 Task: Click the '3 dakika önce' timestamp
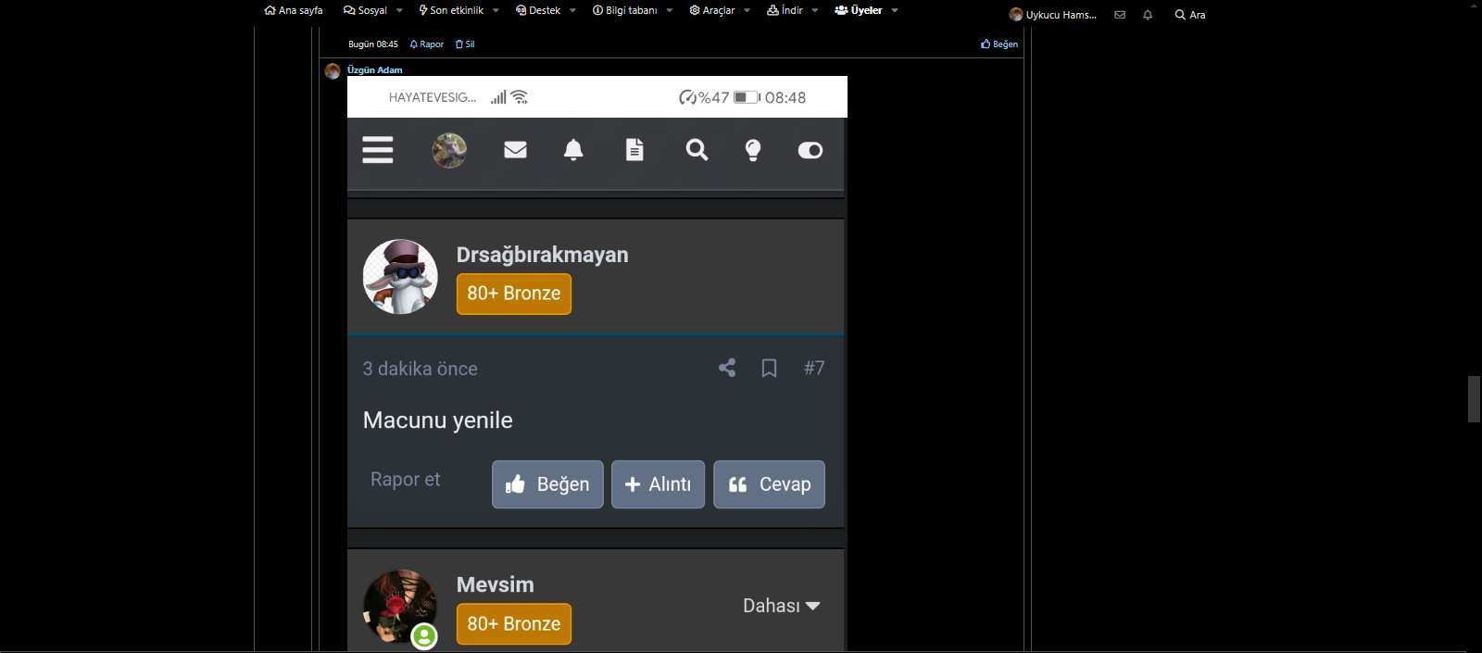pos(421,369)
